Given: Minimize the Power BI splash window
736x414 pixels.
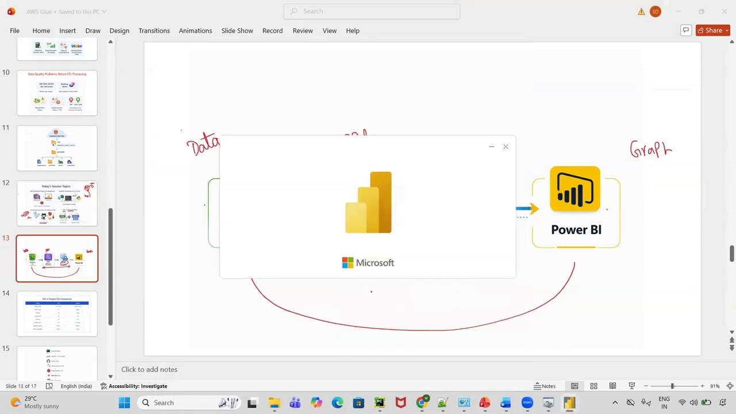Looking at the screenshot, I should (492, 147).
